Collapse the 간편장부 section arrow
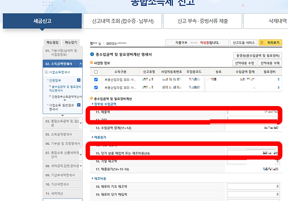 point(79,80)
